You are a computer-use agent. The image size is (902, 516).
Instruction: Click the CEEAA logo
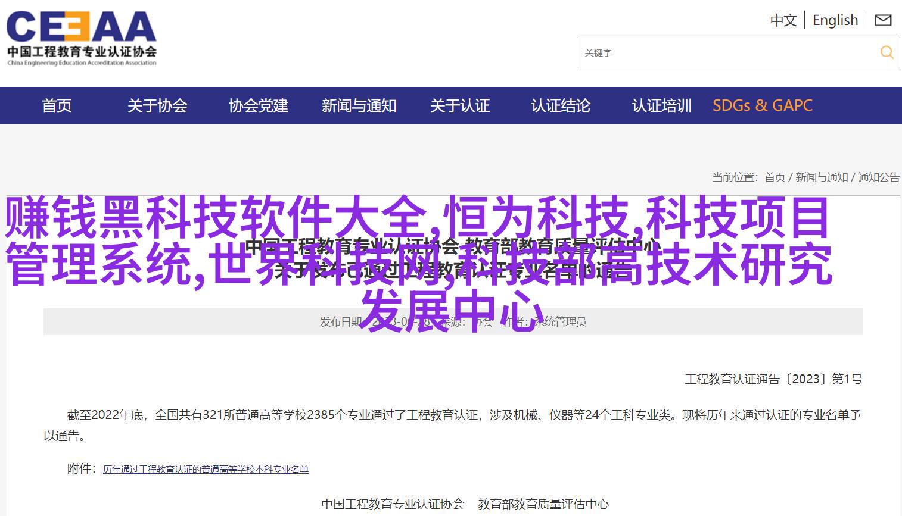click(82, 38)
